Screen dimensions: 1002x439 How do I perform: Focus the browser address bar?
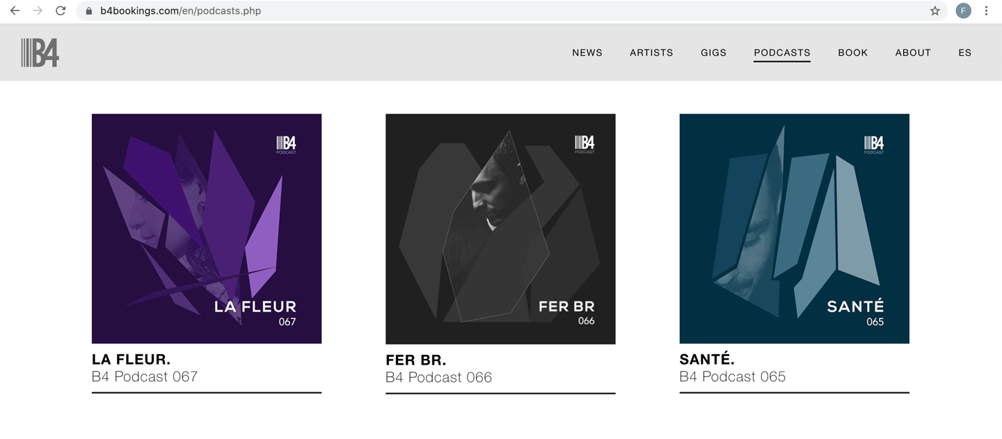pyautogui.click(x=487, y=11)
